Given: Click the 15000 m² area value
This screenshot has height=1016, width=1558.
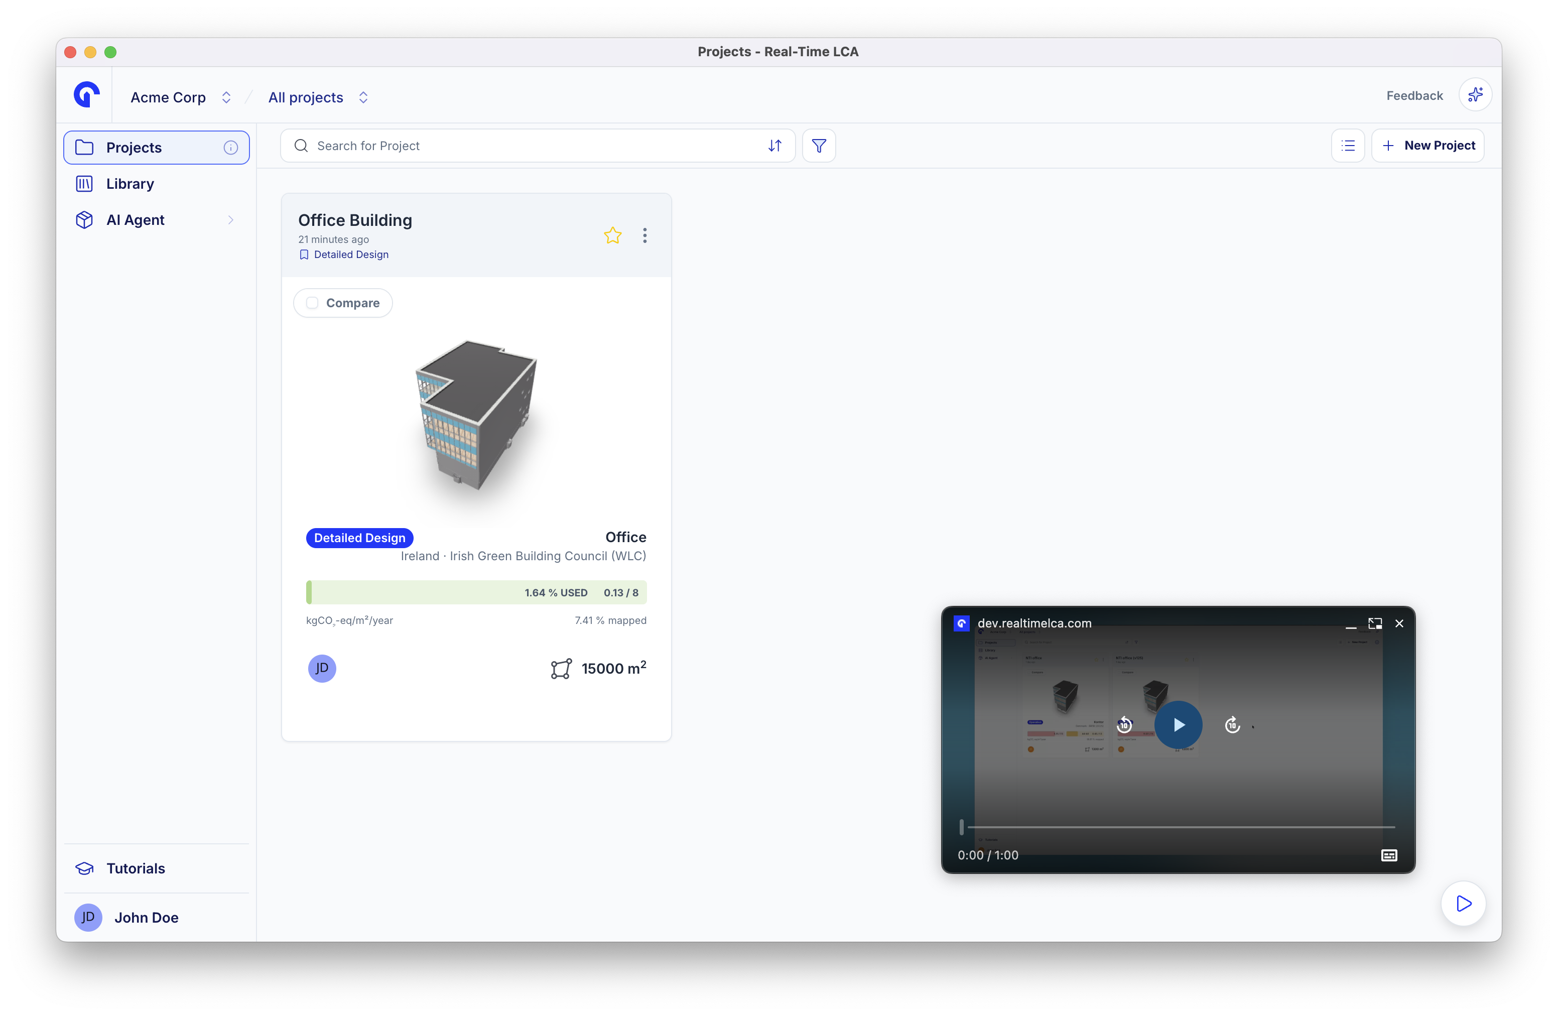Looking at the screenshot, I should tap(613, 668).
